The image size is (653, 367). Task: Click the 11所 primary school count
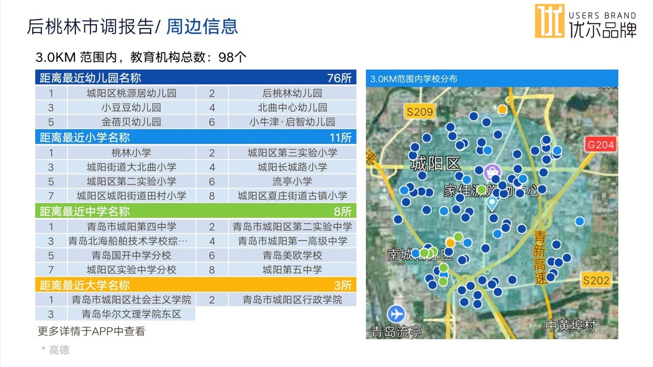point(340,138)
